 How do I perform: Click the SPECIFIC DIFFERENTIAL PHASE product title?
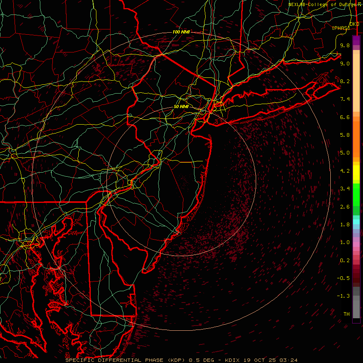[115, 360]
